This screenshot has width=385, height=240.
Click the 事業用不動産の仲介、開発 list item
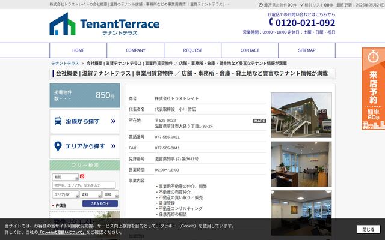(181, 187)
